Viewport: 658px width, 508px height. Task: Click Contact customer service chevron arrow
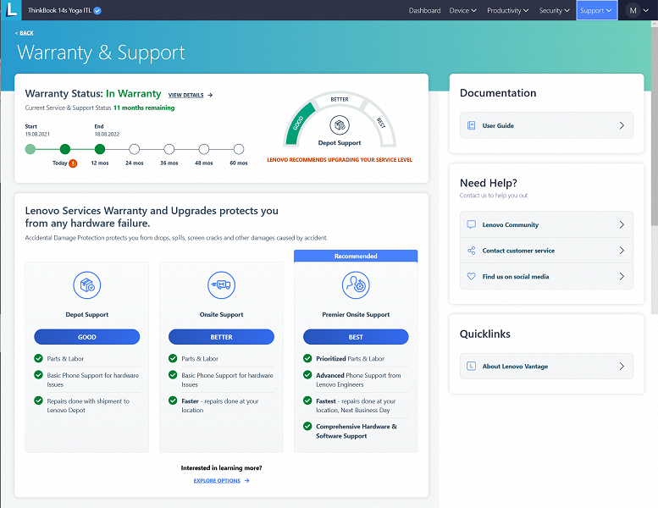click(x=622, y=251)
